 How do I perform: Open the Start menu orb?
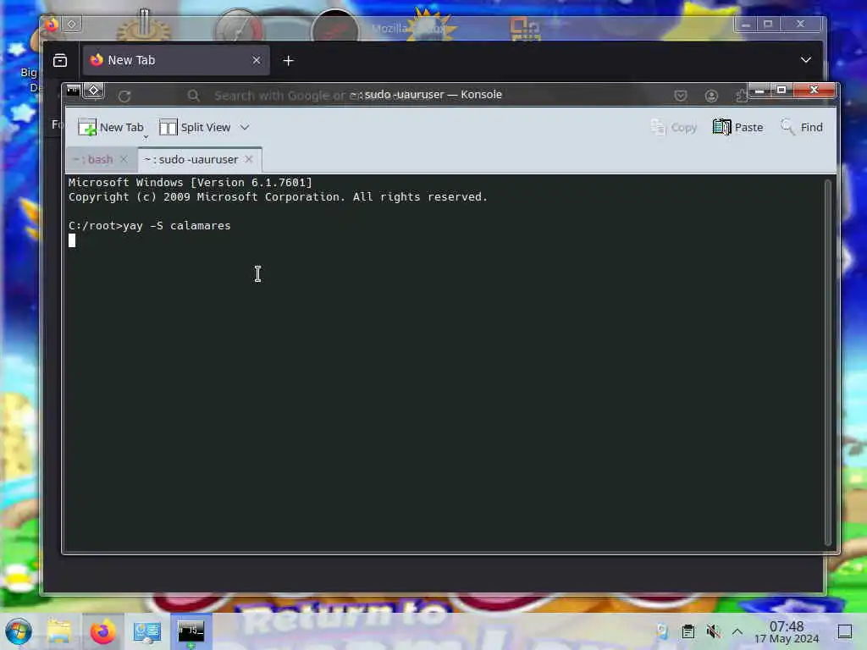(x=19, y=631)
